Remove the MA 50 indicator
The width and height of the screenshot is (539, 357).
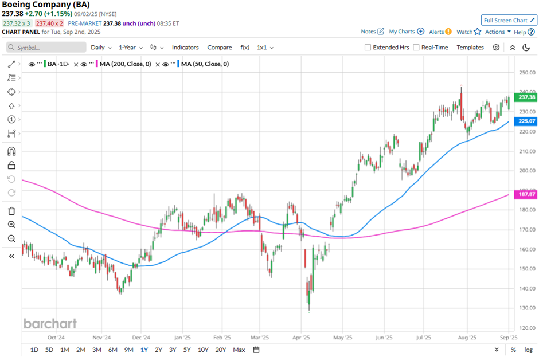[x=158, y=64]
